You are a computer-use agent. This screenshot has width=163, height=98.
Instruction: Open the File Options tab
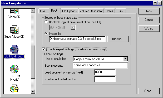click(x=69, y=11)
